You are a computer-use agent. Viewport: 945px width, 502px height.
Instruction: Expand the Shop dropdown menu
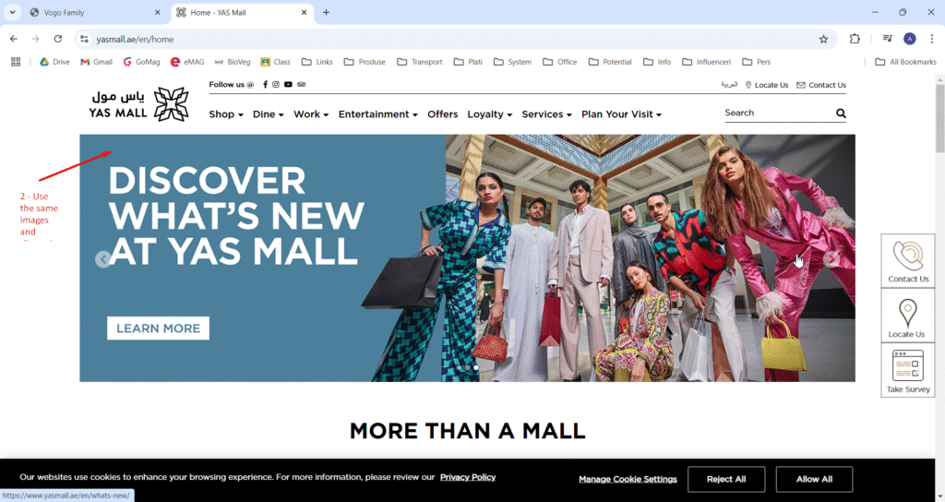tap(226, 114)
